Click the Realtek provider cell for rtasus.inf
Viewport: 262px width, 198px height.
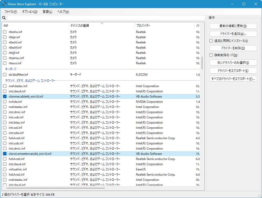point(141,63)
